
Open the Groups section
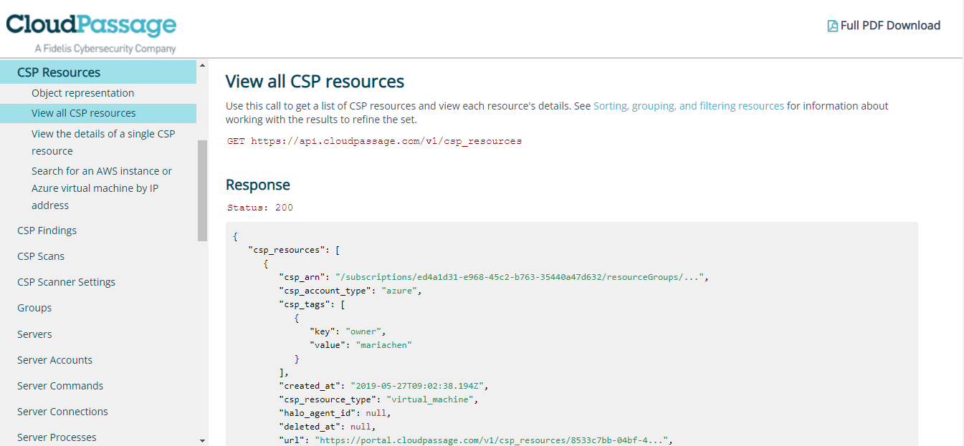tap(34, 308)
